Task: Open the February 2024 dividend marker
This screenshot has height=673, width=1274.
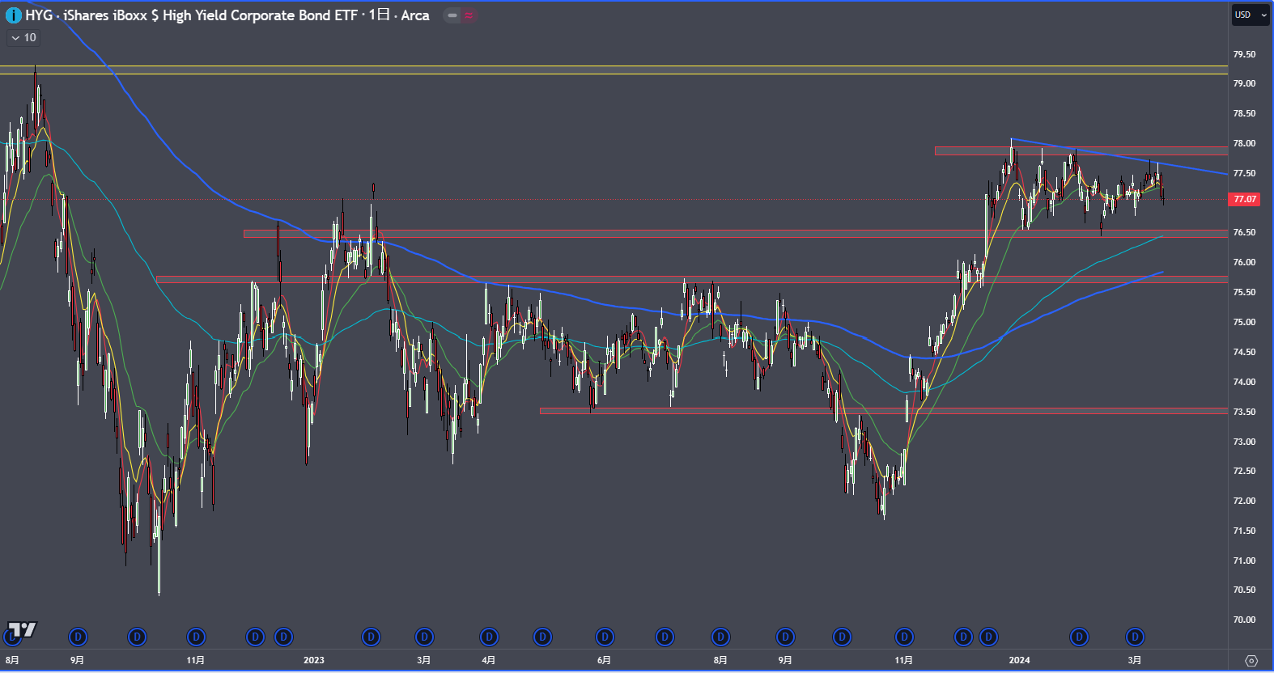Action: [1079, 637]
